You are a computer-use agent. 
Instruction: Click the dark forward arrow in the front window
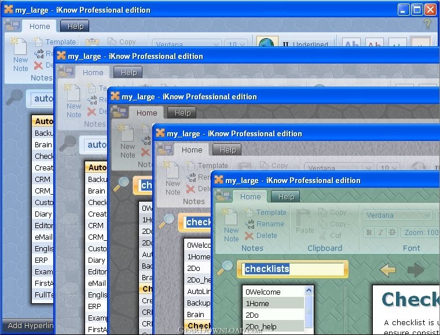coord(416,270)
